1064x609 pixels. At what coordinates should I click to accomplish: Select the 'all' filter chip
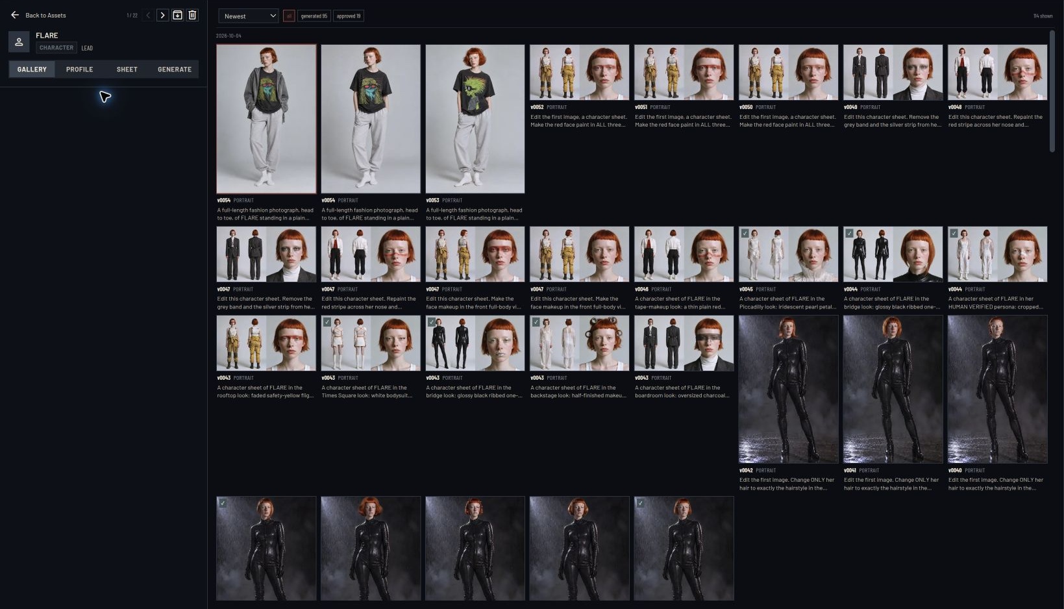[x=289, y=16]
